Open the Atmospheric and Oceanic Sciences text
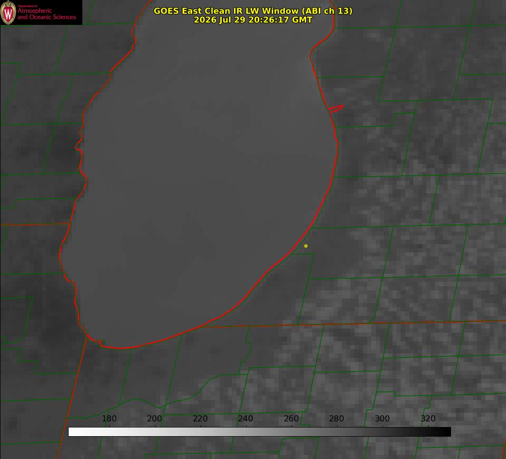The height and width of the screenshot is (459, 506). [x=46, y=14]
